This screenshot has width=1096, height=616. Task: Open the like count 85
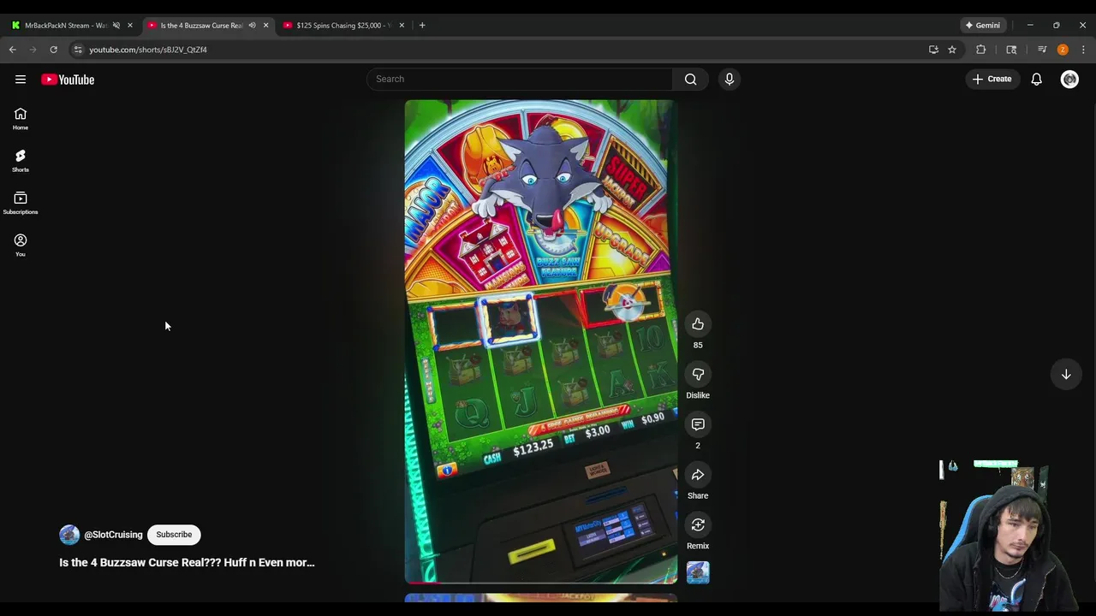(698, 346)
